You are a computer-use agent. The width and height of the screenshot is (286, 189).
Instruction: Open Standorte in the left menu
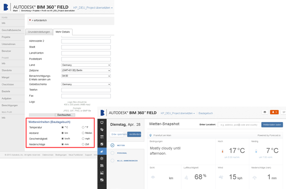[x=7, y=70]
